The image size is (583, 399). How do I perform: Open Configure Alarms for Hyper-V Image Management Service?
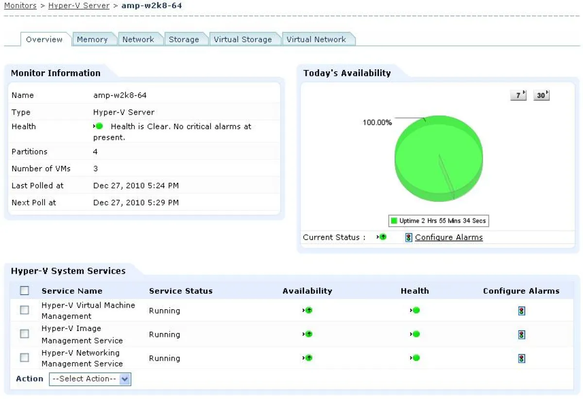[x=521, y=334]
